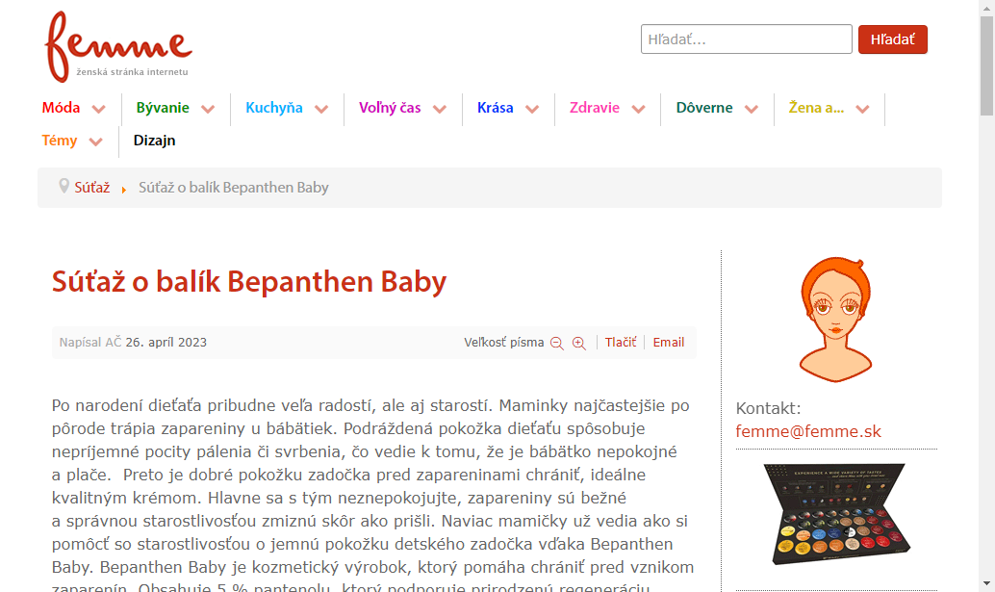Open the Krása dropdown arrow

(x=532, y=109)
